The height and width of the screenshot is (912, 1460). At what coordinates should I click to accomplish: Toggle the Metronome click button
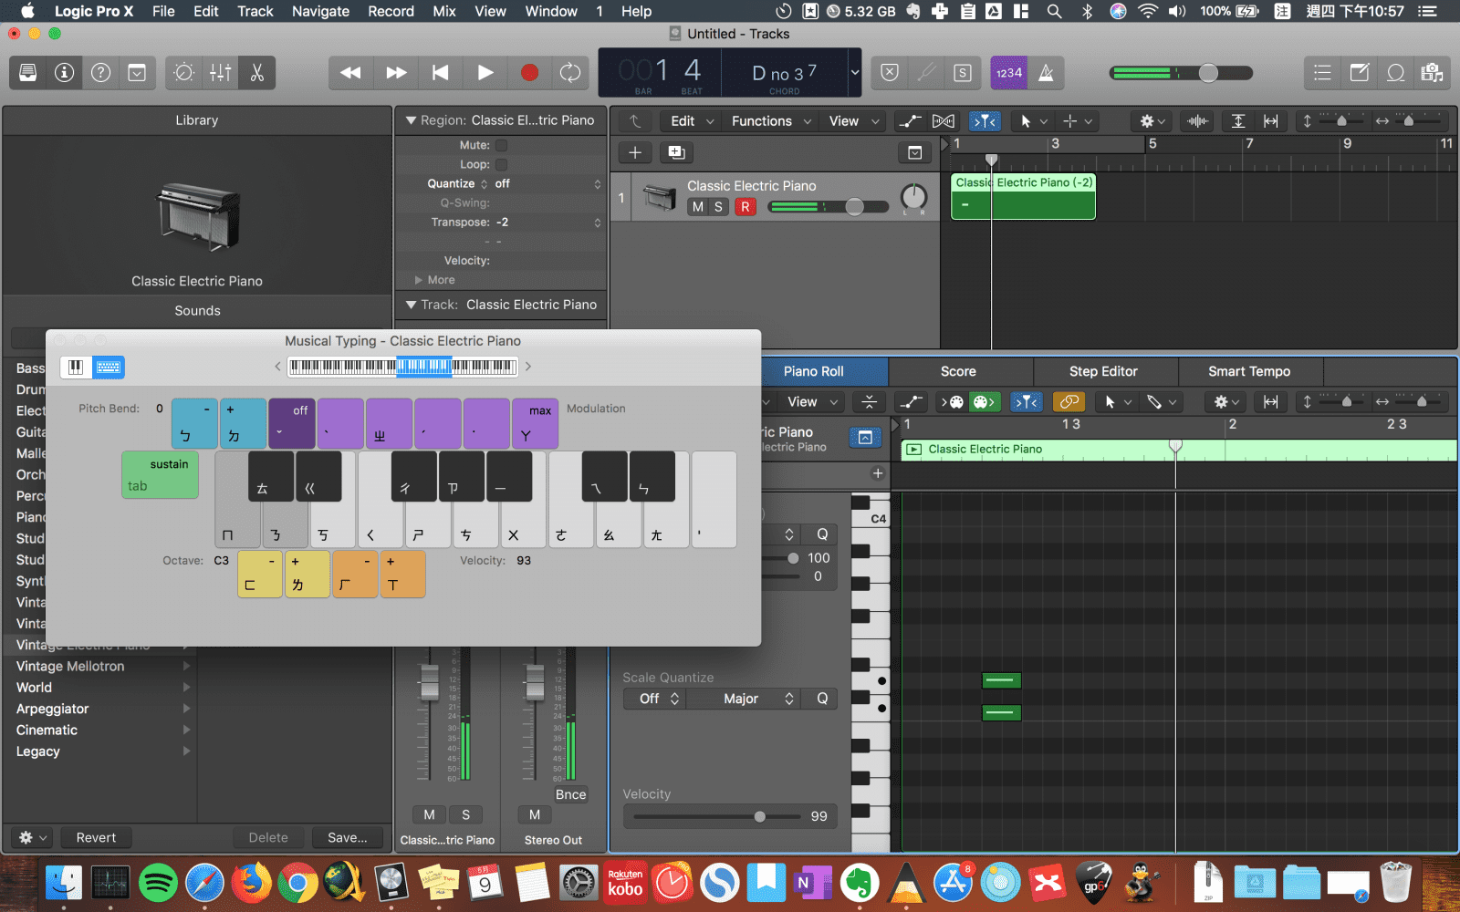(1046, 73)
